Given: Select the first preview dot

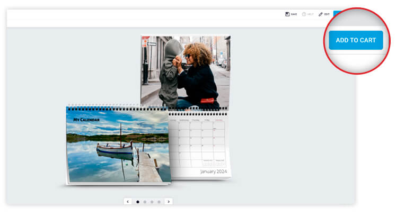Looking at the screenshot, I should tap(138, 202).
